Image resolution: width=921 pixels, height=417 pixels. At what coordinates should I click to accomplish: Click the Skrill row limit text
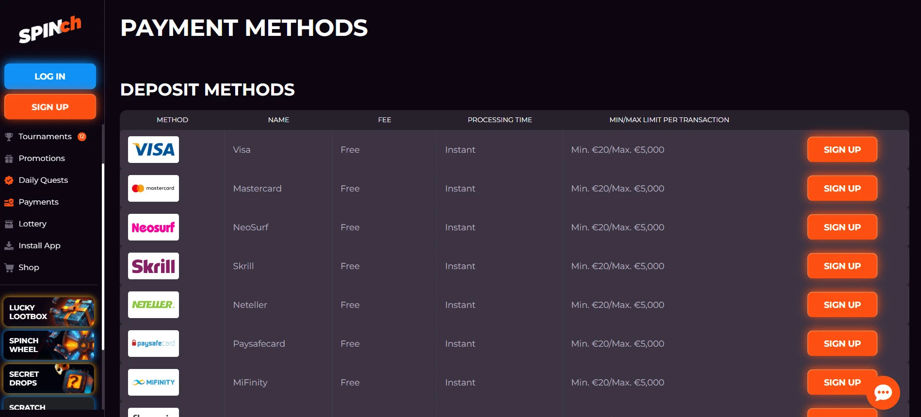click(617, 266)
